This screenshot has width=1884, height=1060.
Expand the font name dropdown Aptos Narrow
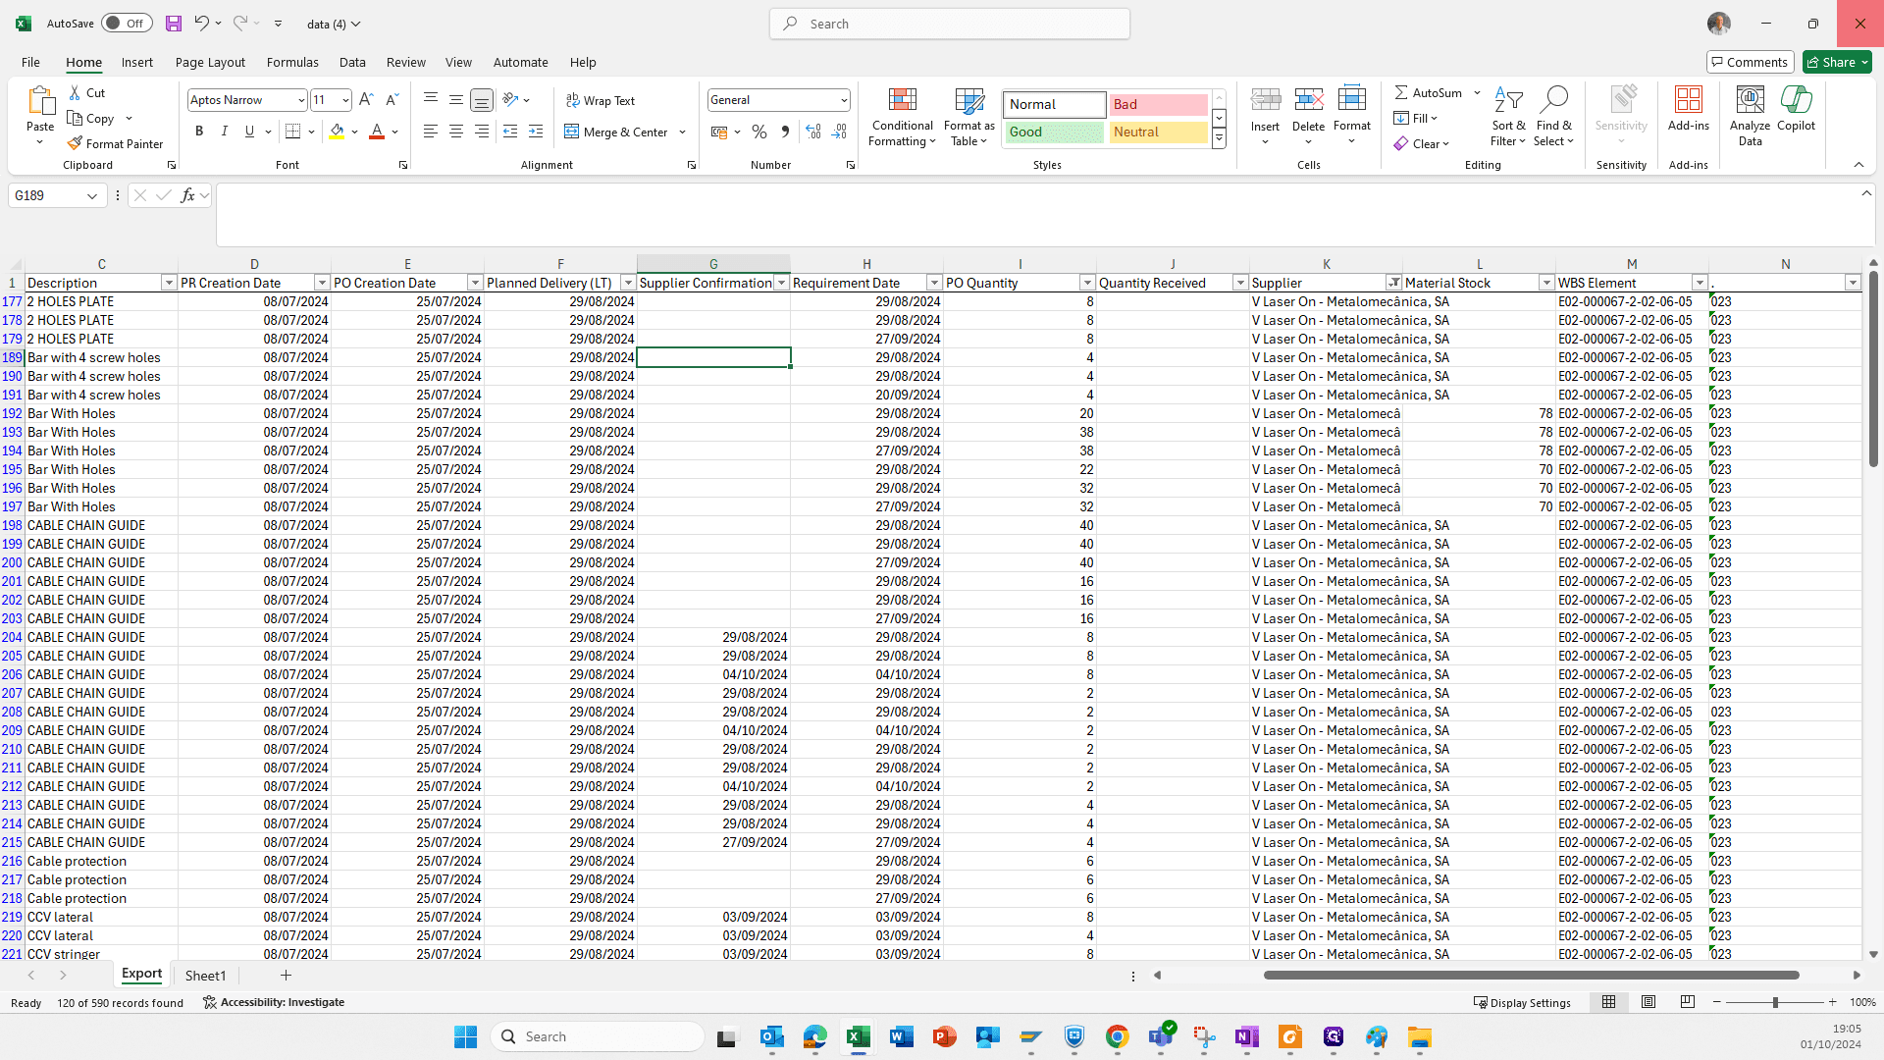pyautogui.click(x=300, y=100)
